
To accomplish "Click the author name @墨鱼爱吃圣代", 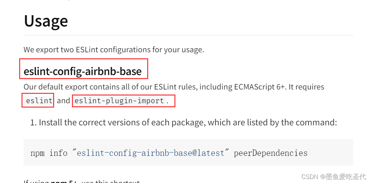I will pos(343,177).
